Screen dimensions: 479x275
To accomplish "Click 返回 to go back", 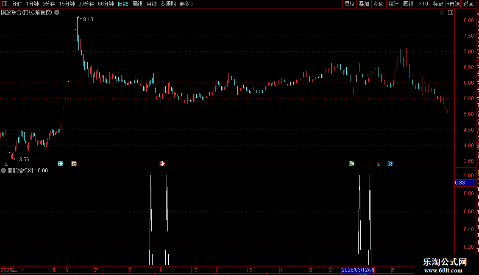I will point(468,4).
